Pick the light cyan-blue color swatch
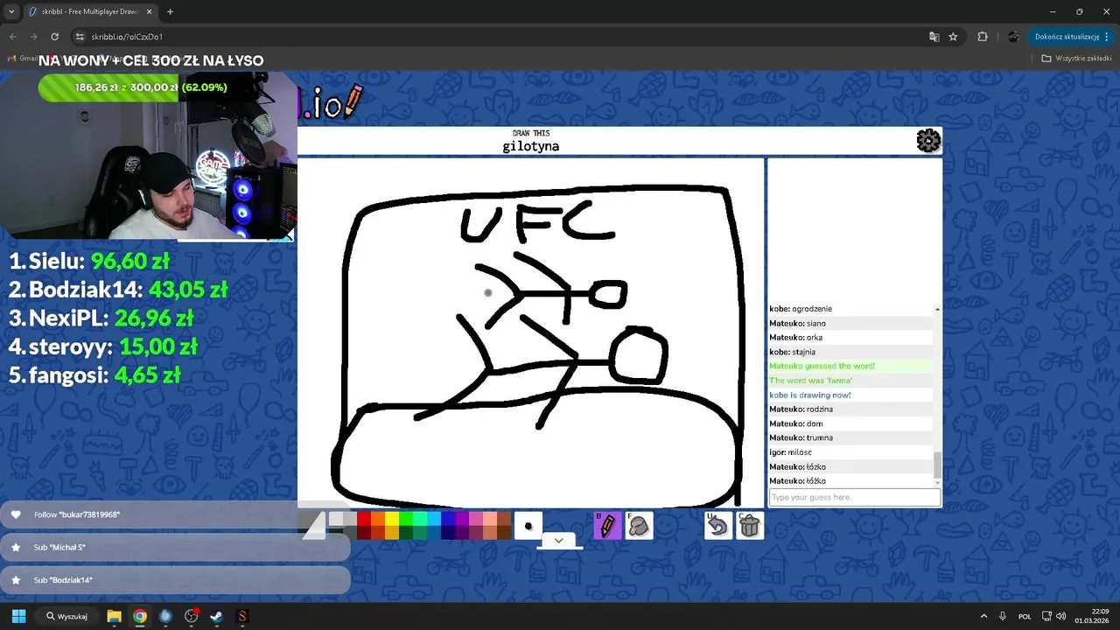The image size is (1120, 630). pyautogui.click(x=434, y=519)
